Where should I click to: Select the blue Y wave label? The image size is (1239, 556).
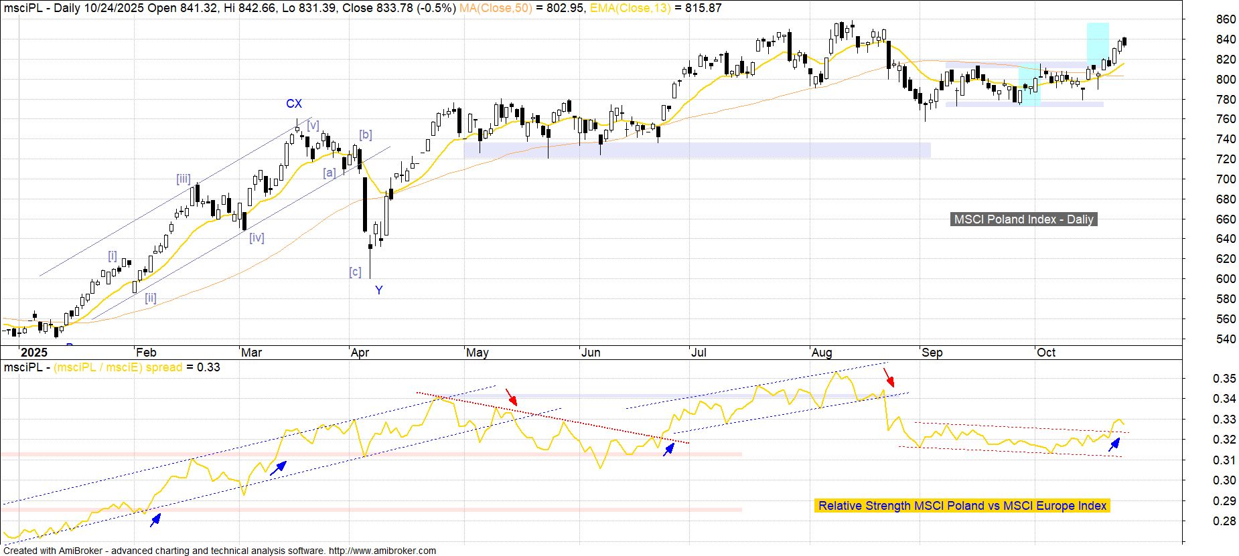click(379, 290)
